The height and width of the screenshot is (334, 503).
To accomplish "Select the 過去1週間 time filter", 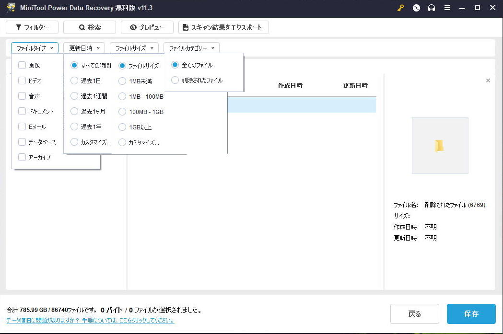I will (x=74, y=96).
